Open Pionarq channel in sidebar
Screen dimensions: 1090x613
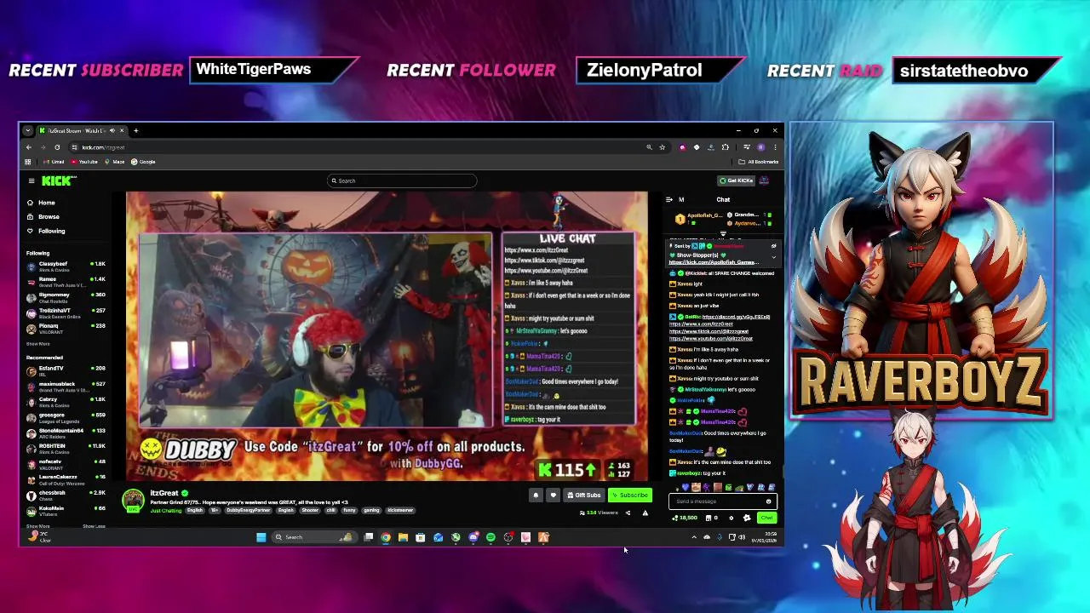pyautogui.click(x=66, y=329)
